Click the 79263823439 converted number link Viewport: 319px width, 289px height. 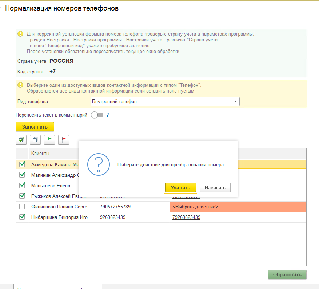tap(186, 217)
